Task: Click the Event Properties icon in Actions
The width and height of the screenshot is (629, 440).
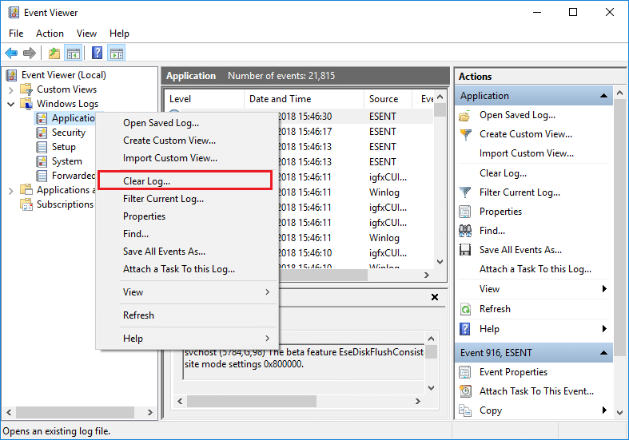Action: (x=465, y=372)
